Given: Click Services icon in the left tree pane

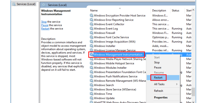Looking at the screenshot, I should (x=14, y=4).
